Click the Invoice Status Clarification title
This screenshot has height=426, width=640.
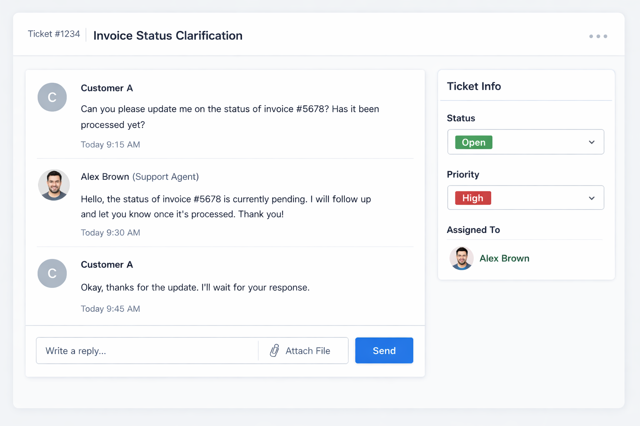(167, 36)
